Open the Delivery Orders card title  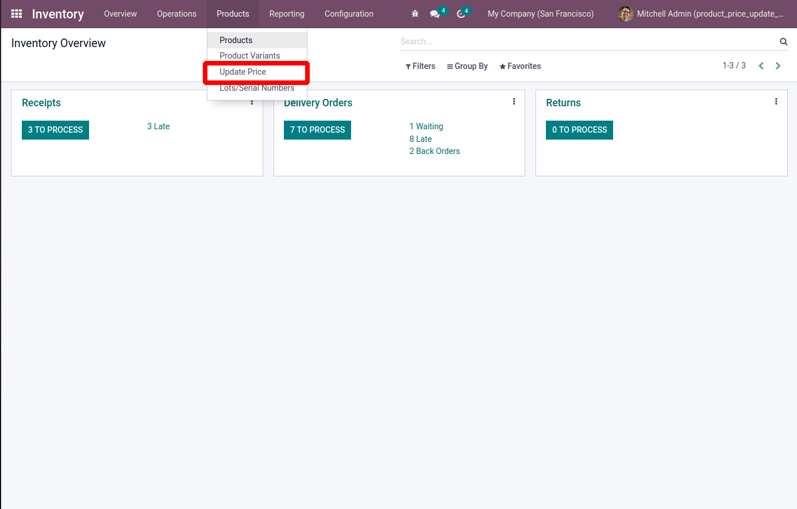(318, 103)
